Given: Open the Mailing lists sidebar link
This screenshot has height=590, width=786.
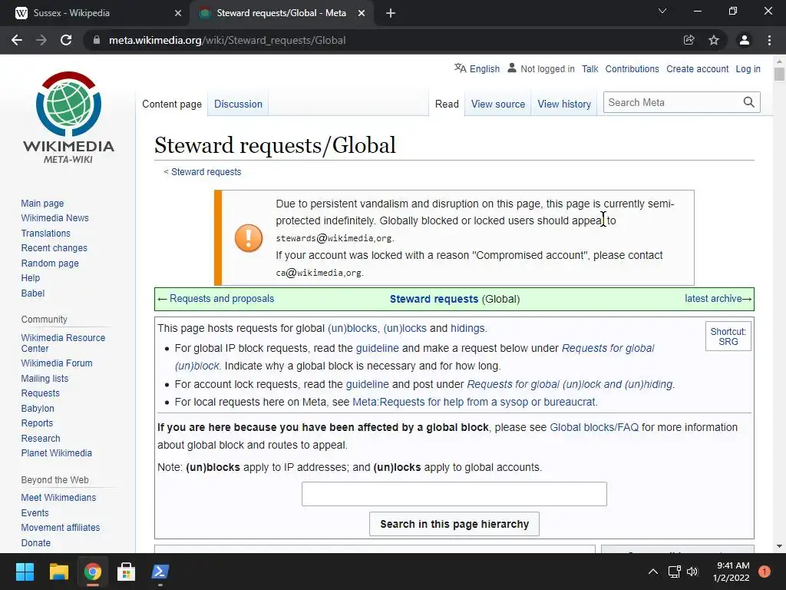Looking at the screenshot, I should [45, 378].
